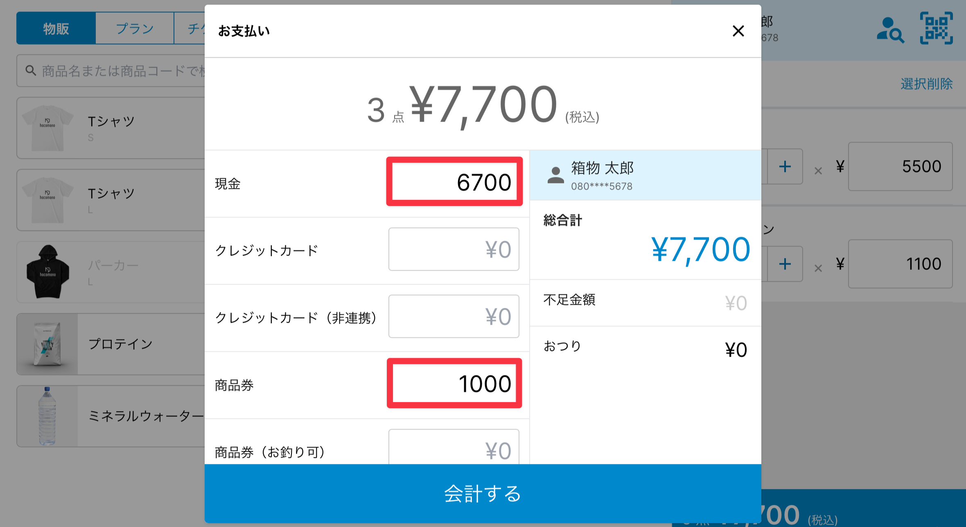
Task: Edit the 現金 amount field
Action: tap(454, 181)
